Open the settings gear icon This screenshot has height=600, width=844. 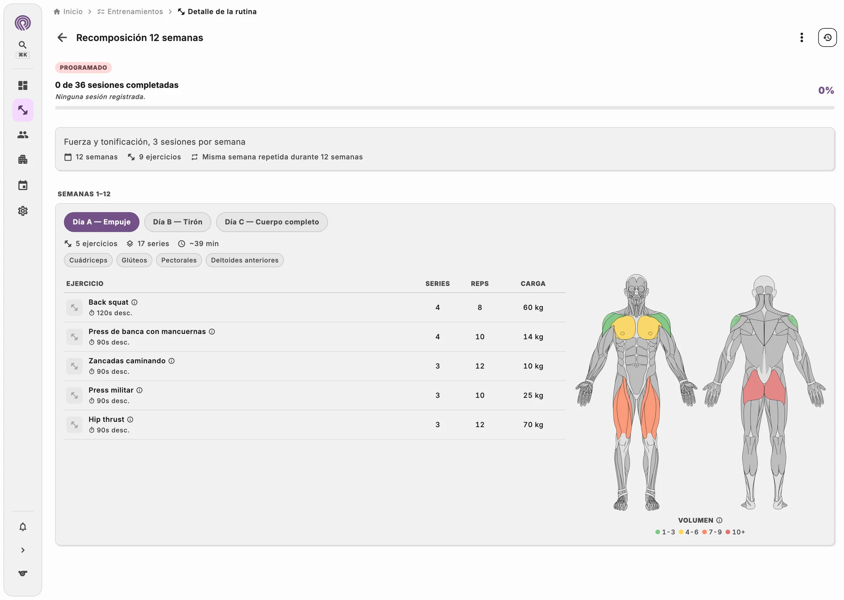(x=23, y=211)
